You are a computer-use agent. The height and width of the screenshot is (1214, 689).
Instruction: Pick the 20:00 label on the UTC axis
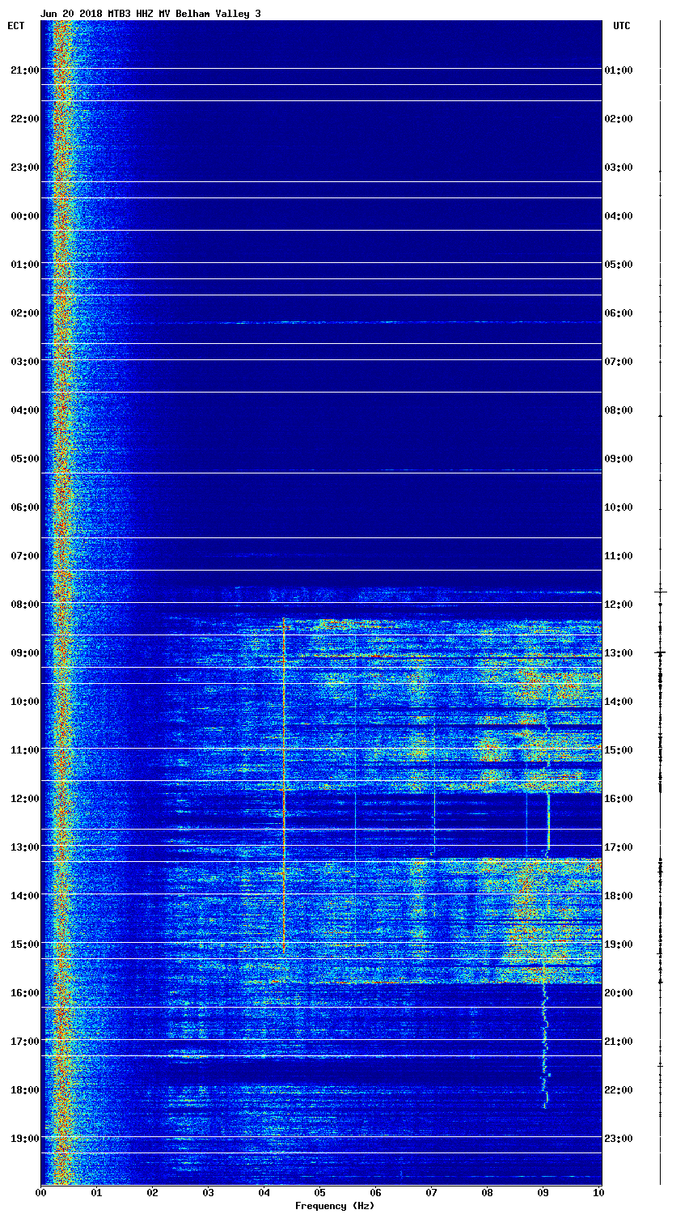pyautogui.click(x=619, y=993)
